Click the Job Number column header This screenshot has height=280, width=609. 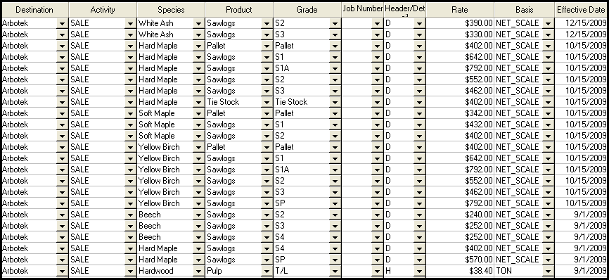[363, 10]
